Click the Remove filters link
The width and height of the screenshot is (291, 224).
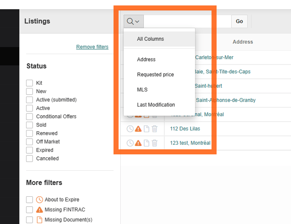pos(92,47)
